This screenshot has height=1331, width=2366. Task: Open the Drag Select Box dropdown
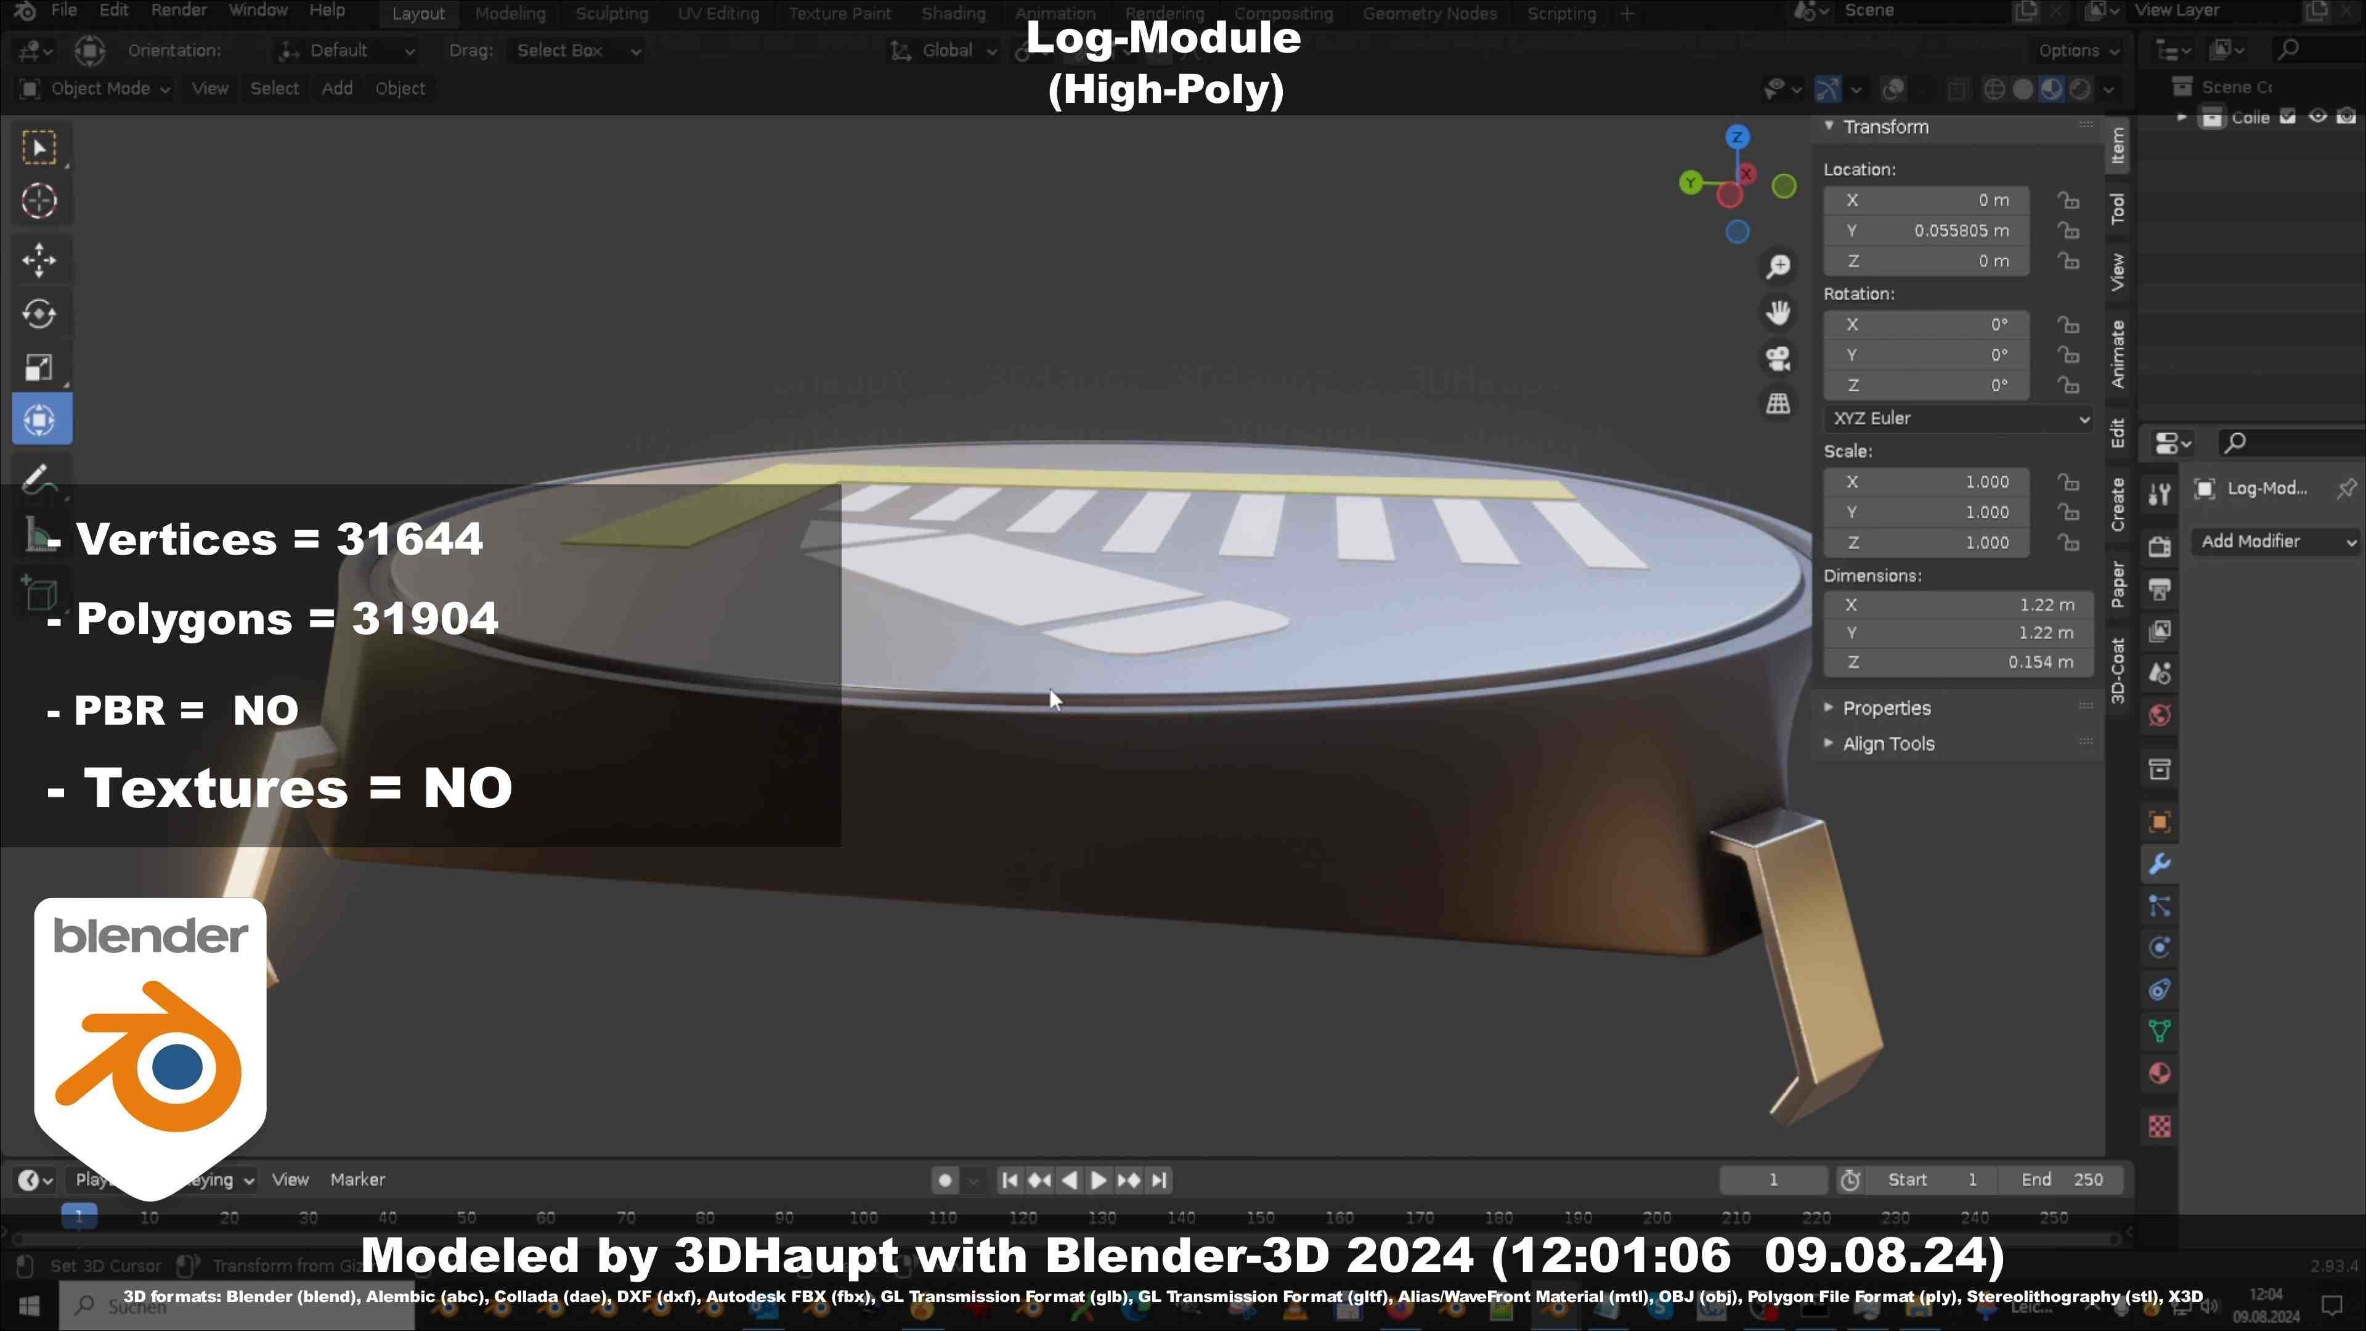[576, 51]
